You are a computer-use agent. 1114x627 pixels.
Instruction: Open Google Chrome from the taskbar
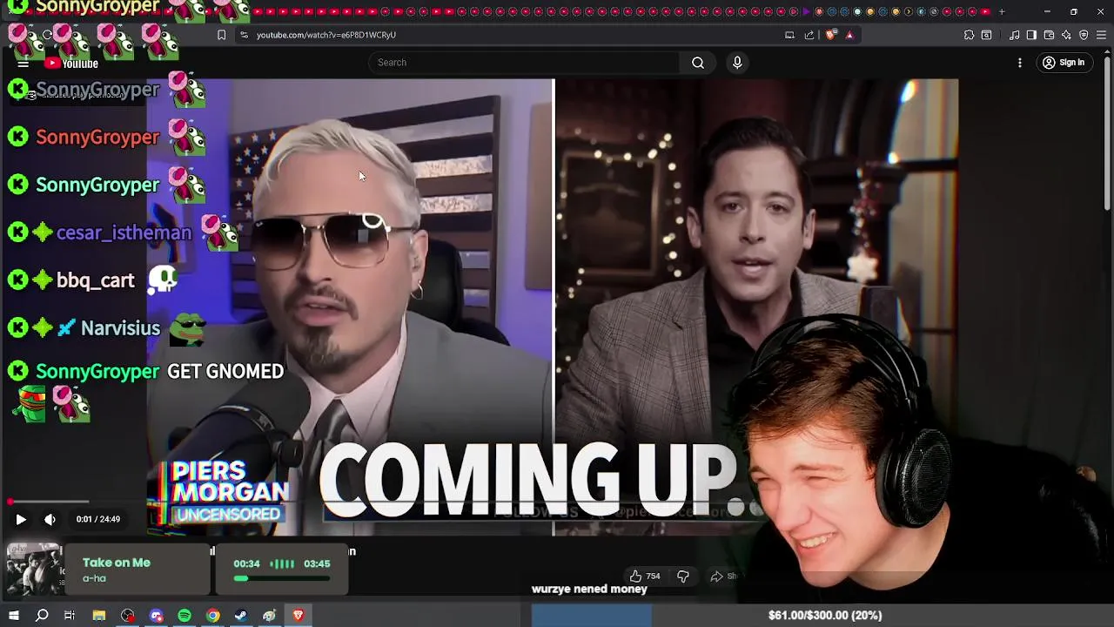[x=213, y=616]
